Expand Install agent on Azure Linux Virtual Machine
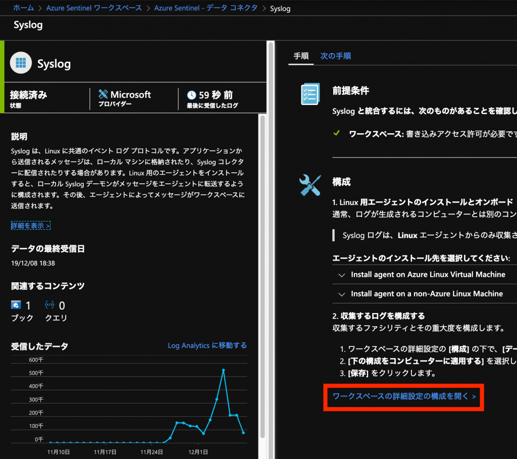This screenshot has height=459, width=517. [425, 275]
